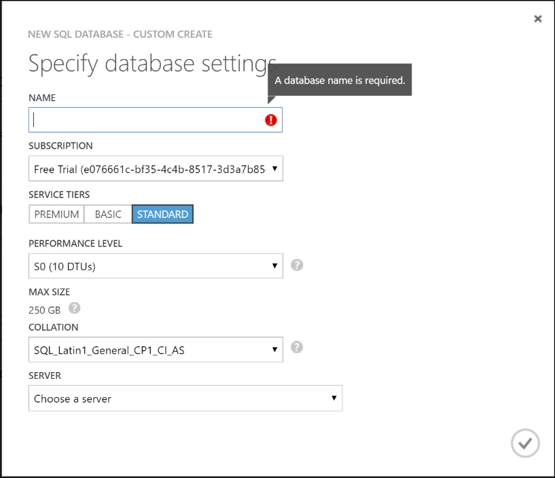Image resolution: width=555 pixels, height=478 pixels.
Task: Click the Collation dropdown arrow
Action: (274, 349)
